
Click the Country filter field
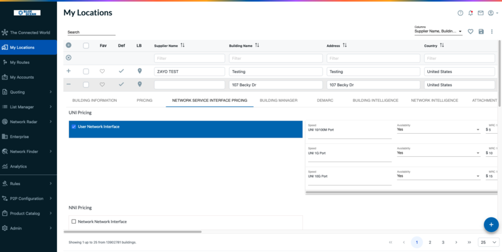[x=460, y=58]
